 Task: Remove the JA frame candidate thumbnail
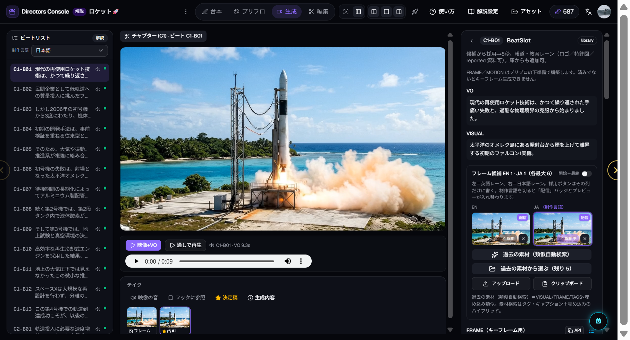pyautogui.click(x=585, y=239)
